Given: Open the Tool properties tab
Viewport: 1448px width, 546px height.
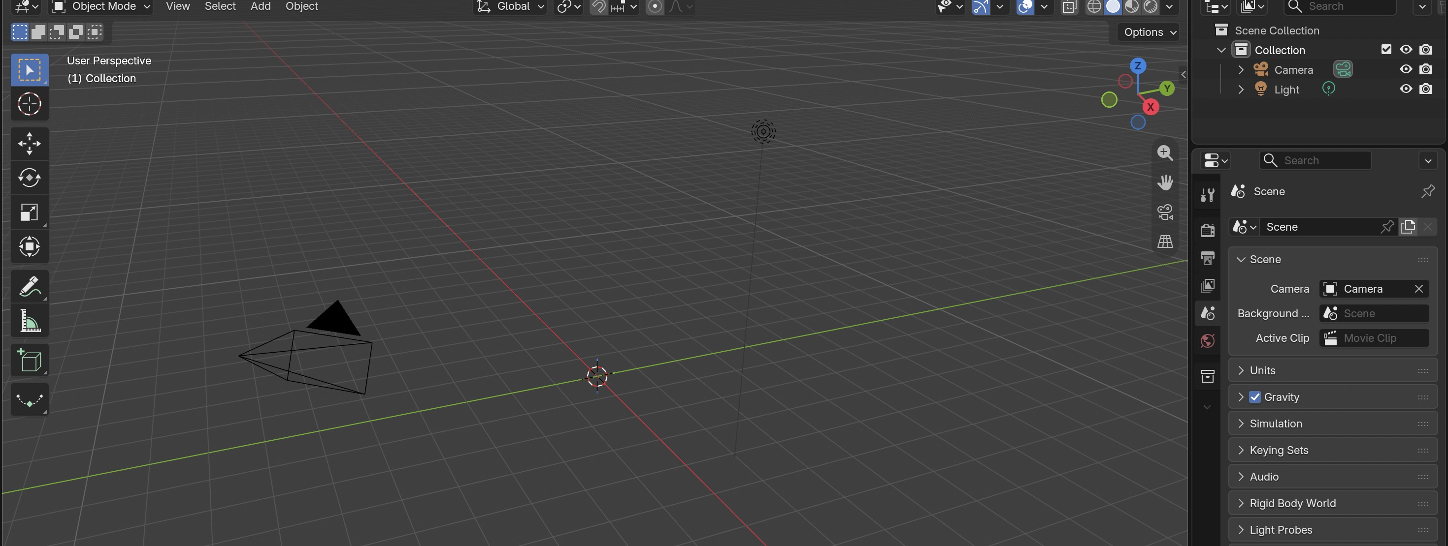Looking at the screenshot, I should point(1208,195).
